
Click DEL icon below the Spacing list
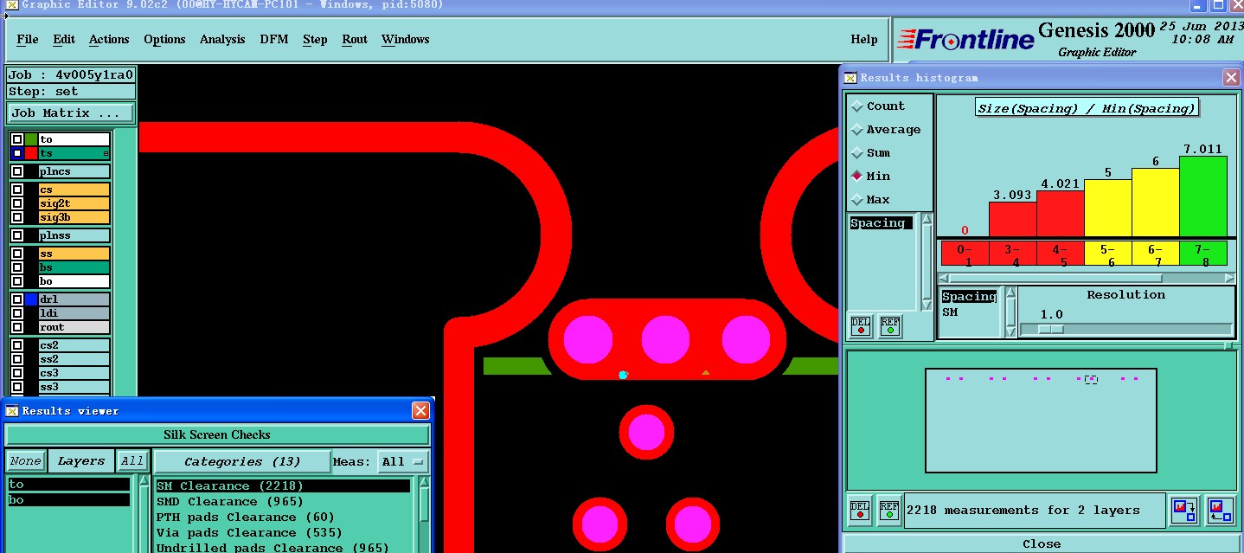[861, 326]
